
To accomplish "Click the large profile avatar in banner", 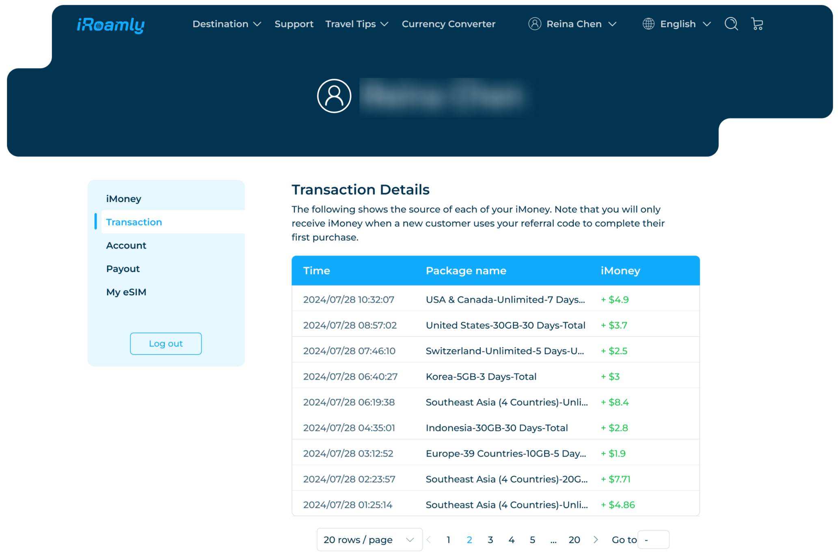I will [334, 96].
